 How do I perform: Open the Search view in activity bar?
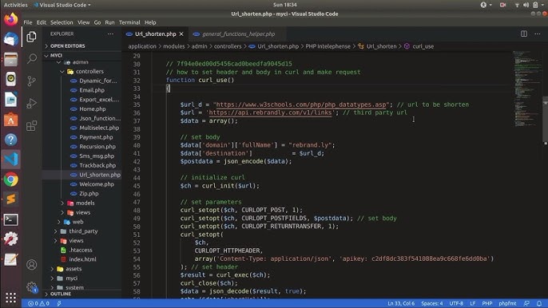point(32,58)
